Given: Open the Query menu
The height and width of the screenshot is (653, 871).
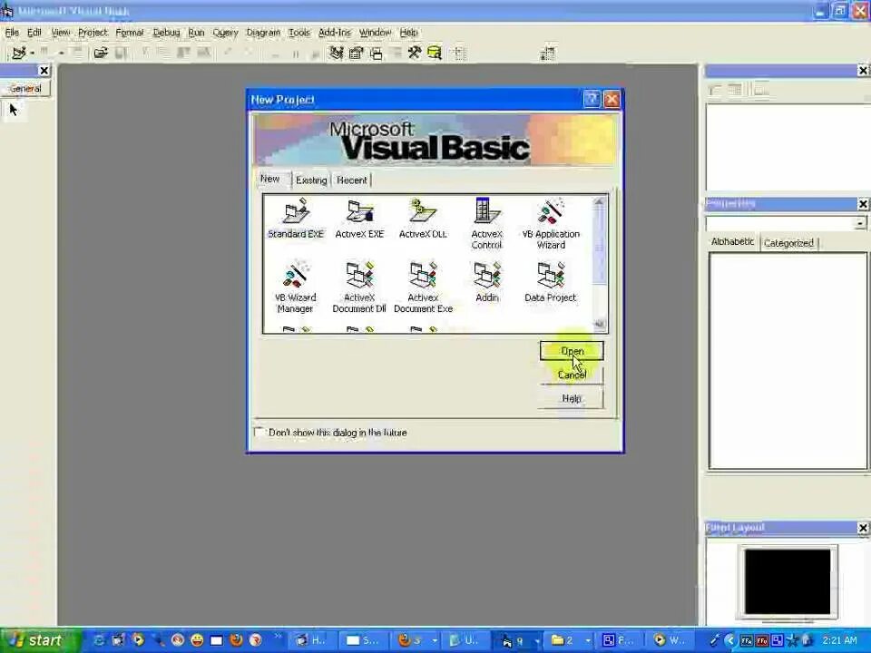Looking at the screenshot, I should pos(226,33).
